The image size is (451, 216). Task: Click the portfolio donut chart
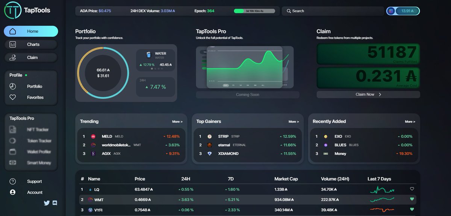click(x=103, y=73)
